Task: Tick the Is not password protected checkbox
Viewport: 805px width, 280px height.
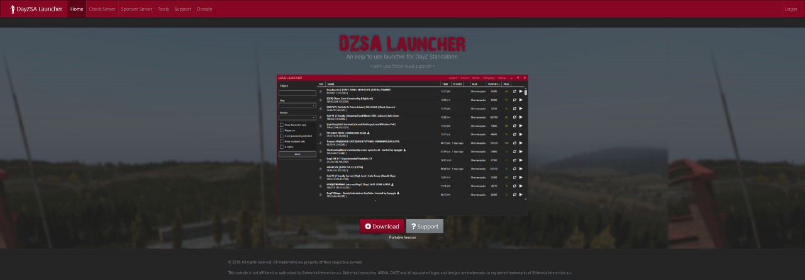Action: coord(281,136)
